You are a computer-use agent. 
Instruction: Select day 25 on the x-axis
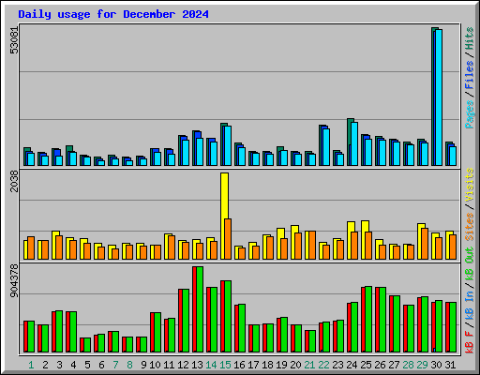coord(366,365)
